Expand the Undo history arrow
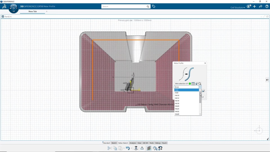The image size is (270, 152). 131,148
